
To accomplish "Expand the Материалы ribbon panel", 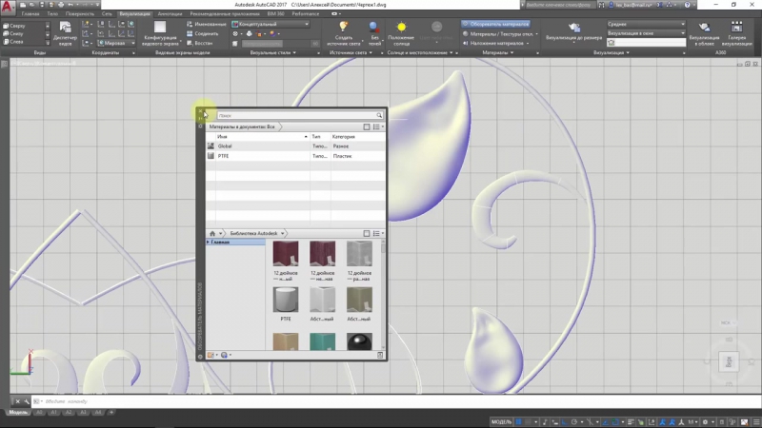I will [498, 52].
